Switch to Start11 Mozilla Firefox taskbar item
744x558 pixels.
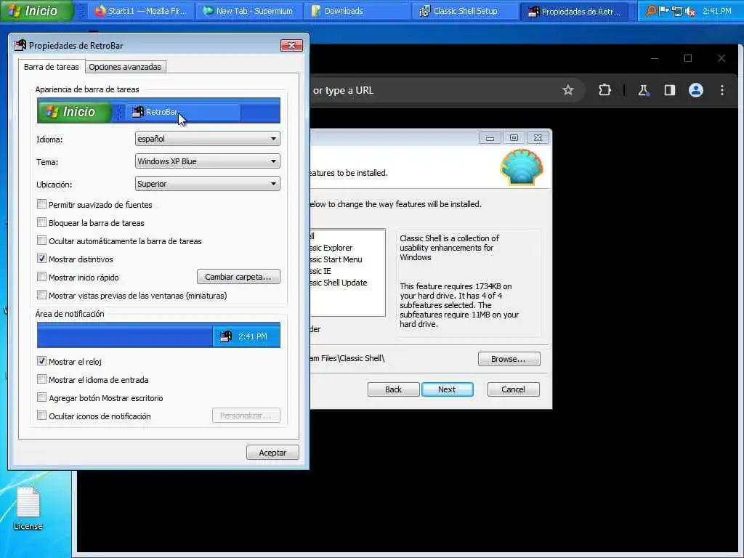tap(140, 11)
